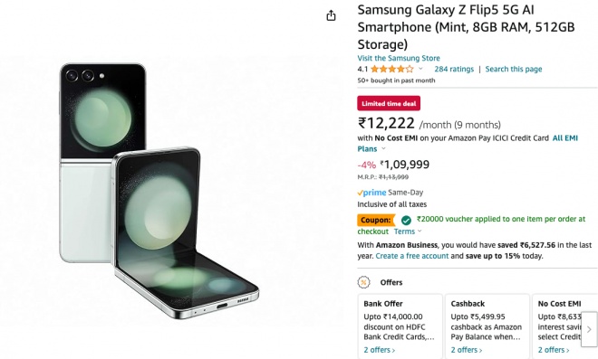Open 2 offers under Bank Offer
This screenshot has height=359, width=598.
[379, 349]
